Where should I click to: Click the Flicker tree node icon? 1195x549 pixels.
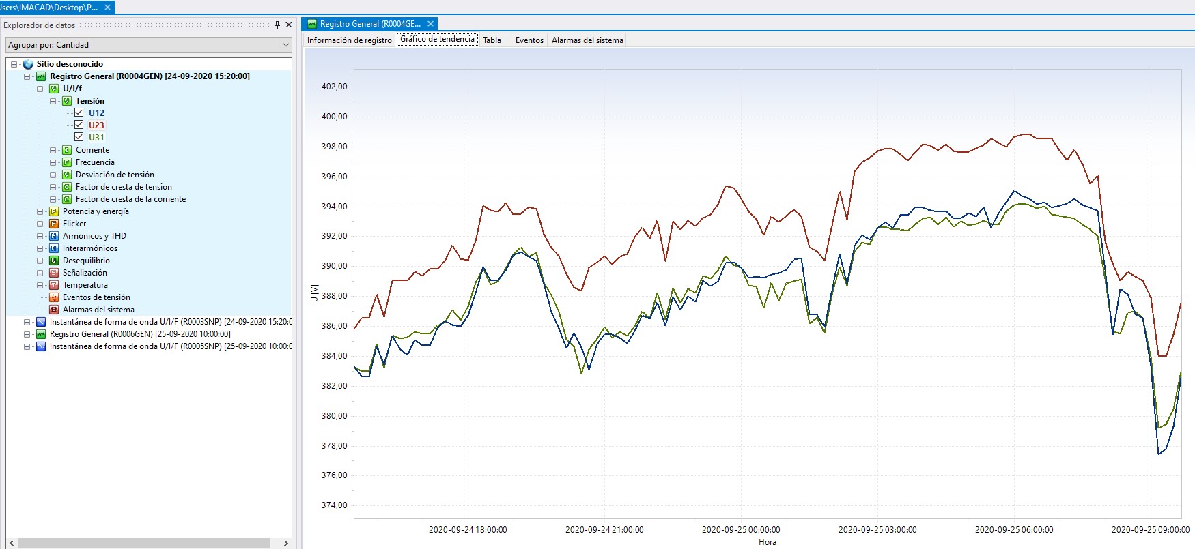[x=54, y=224]
